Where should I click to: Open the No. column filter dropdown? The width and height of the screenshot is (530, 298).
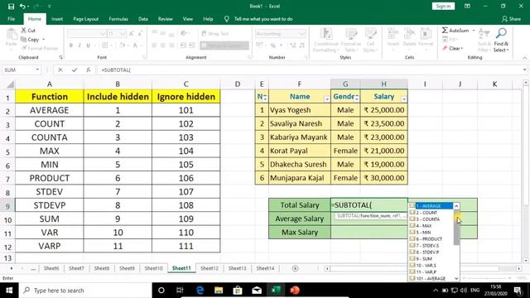265,99
